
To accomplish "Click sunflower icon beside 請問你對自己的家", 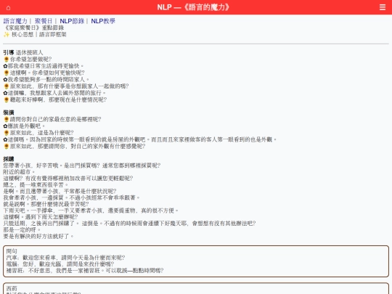I will click(7, 119).
